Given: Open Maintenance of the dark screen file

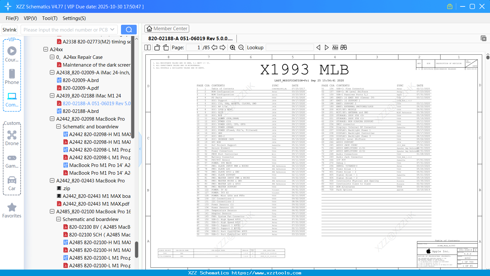Looking at the screenshot, I should click(x=94, y=65).
